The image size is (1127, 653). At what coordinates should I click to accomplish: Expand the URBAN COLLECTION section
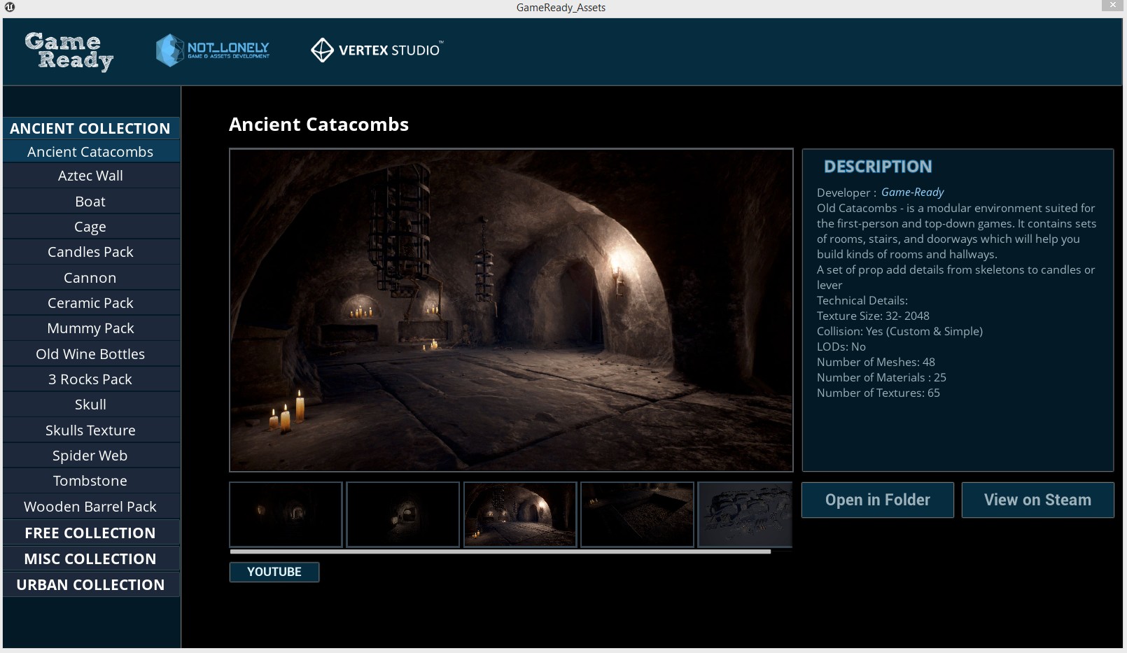90,584
